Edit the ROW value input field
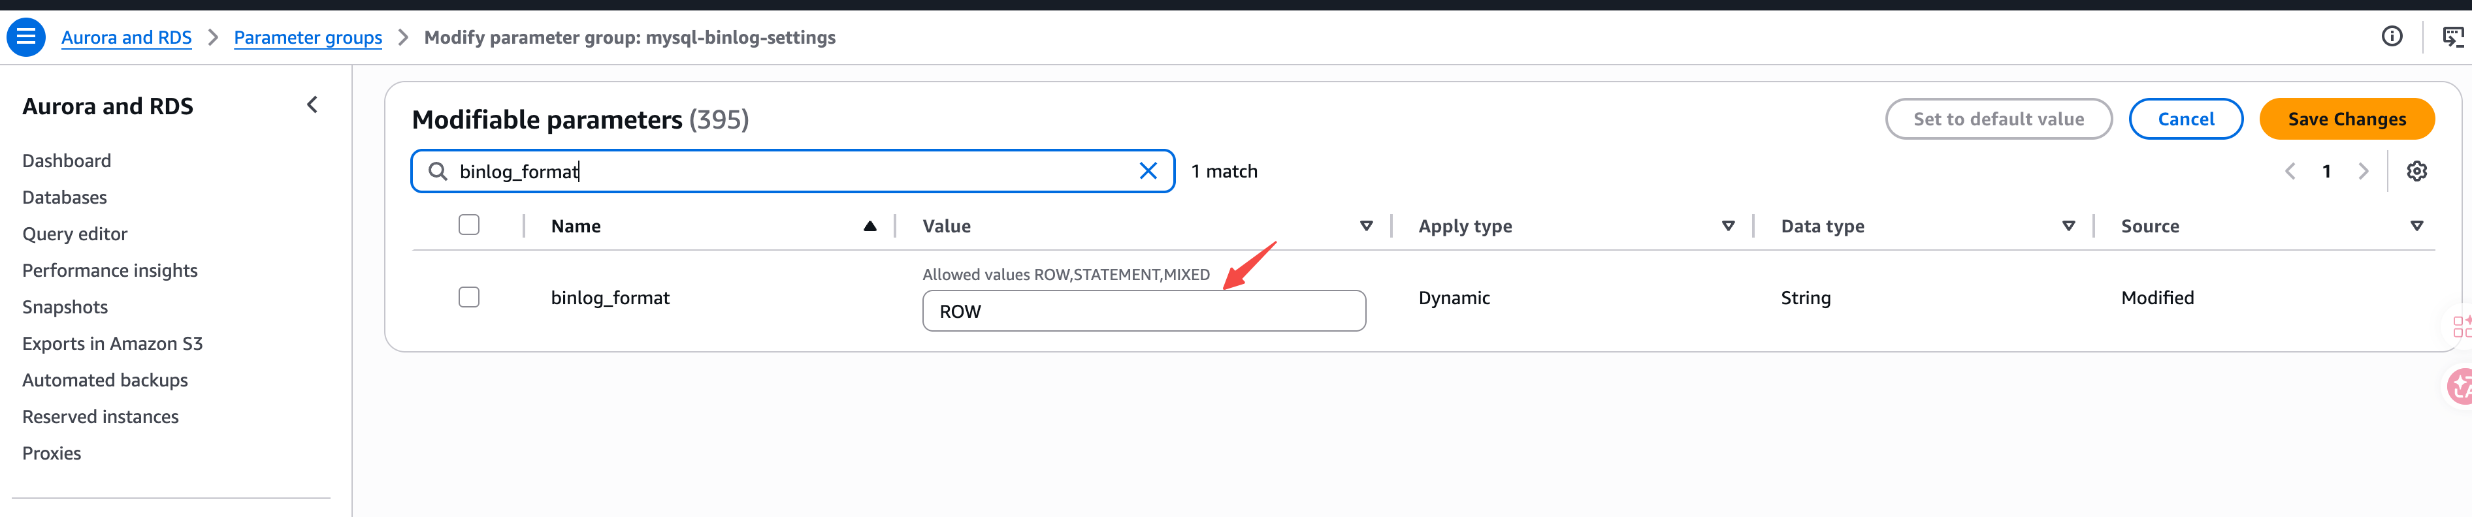 (x=1144, y=311)
